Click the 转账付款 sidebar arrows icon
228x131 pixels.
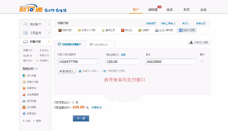click(25, 42)
